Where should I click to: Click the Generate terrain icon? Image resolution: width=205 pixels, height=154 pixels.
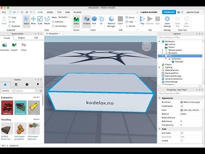tap(5, 47)
